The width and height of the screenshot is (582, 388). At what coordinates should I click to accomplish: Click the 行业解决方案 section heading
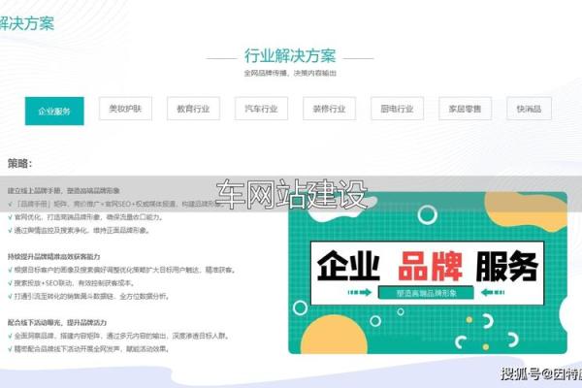(x=290, y=55)
